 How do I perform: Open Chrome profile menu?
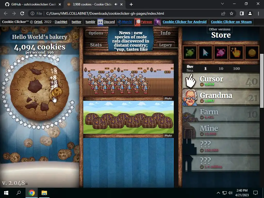(x=250, y=13)
